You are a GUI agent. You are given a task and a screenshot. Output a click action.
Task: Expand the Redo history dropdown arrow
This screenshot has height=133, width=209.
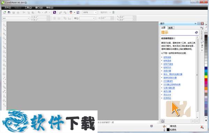click(49, 13)
